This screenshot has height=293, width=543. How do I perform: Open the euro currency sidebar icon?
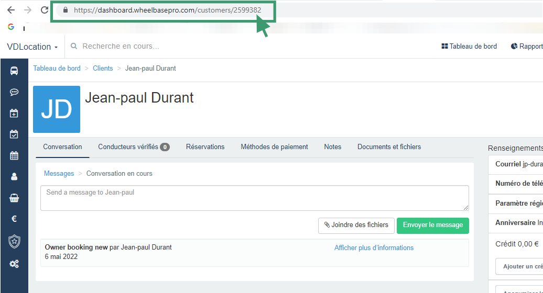click(x=14, y=219)
